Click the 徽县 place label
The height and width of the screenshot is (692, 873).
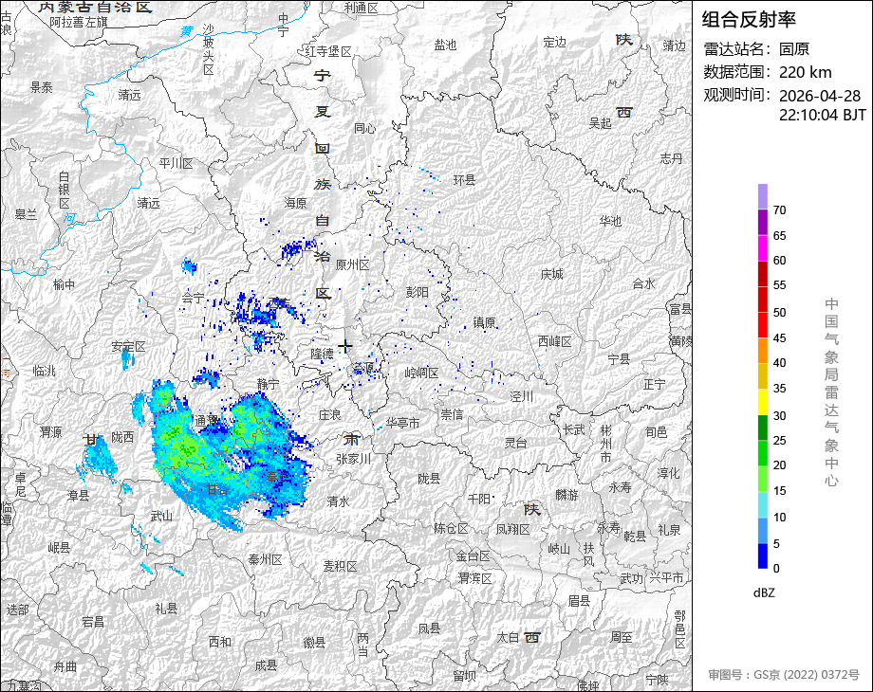[314, 643]
